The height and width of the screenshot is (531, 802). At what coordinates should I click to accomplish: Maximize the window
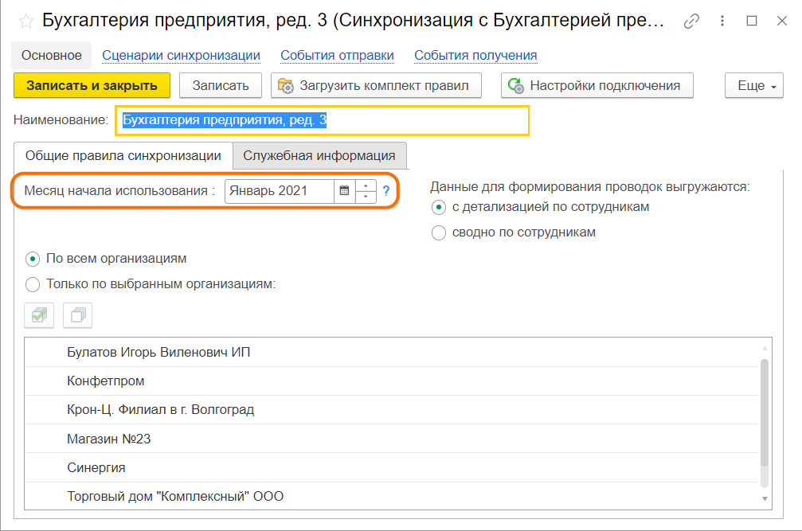[x=752, y=21]
